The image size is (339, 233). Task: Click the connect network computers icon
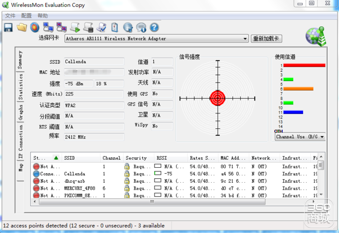(48, 27)
